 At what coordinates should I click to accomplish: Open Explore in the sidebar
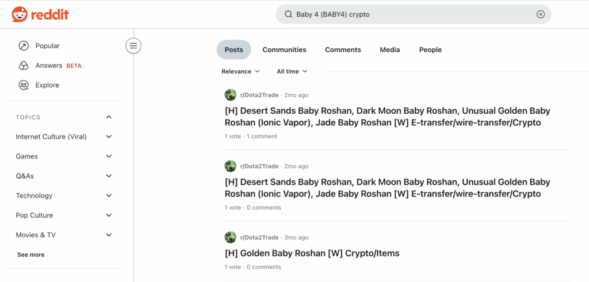pyautogui.click(x=47, y=85)
